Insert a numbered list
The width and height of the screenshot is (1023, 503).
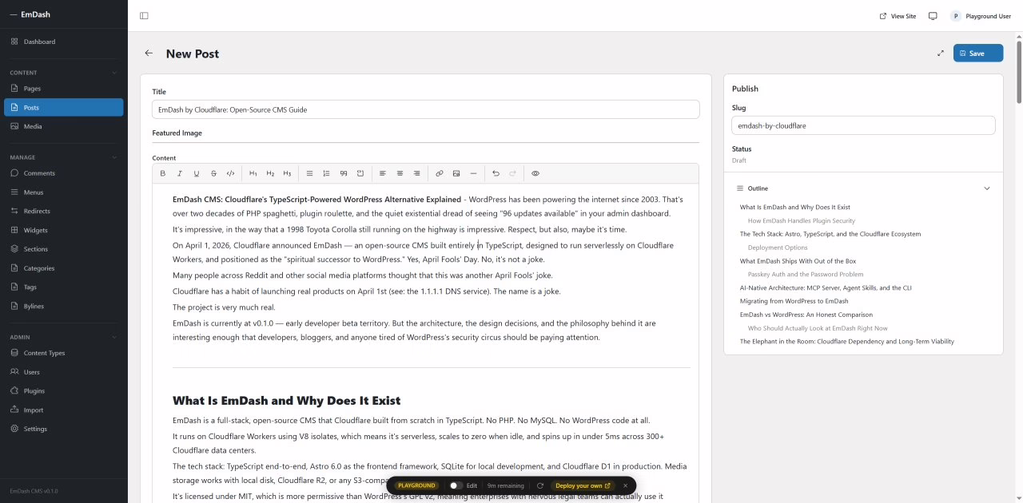[326, 173]
